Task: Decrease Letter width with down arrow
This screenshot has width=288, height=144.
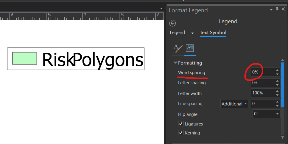Action: [277, 95]
